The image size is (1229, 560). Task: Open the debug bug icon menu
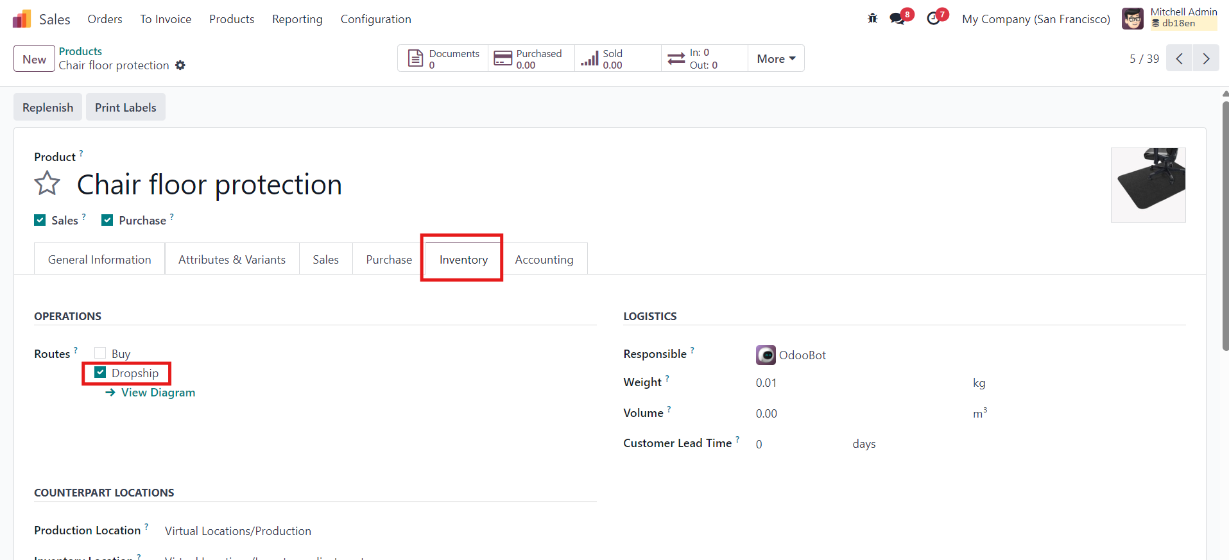(x=872, y=19)
